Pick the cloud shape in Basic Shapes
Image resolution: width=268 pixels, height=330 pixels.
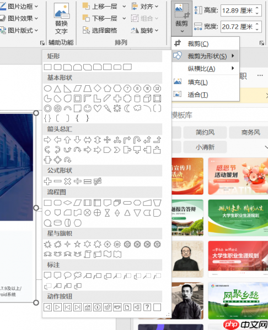coord(137,108)
